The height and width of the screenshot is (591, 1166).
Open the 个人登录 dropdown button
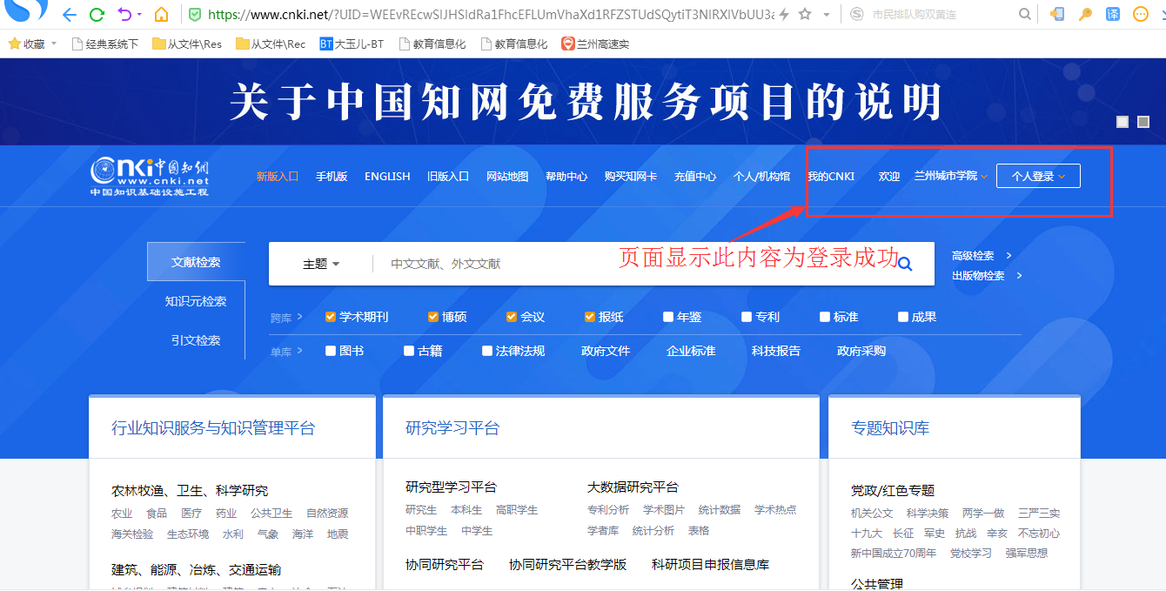pos(1038,176)
